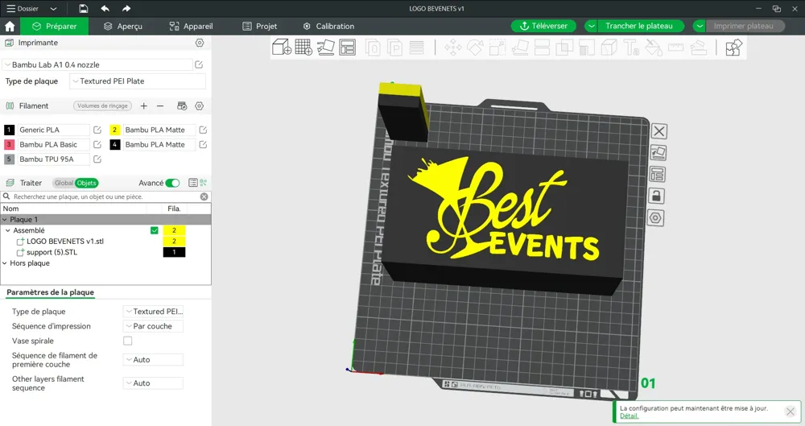Switch to the Appareil tab
The height and width of the screenshot is (426, 805).
tap(191, 27)
